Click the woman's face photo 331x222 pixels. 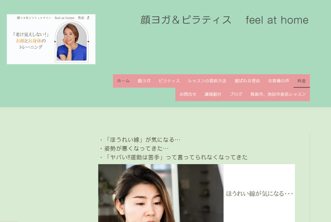(x=161, y=193)
